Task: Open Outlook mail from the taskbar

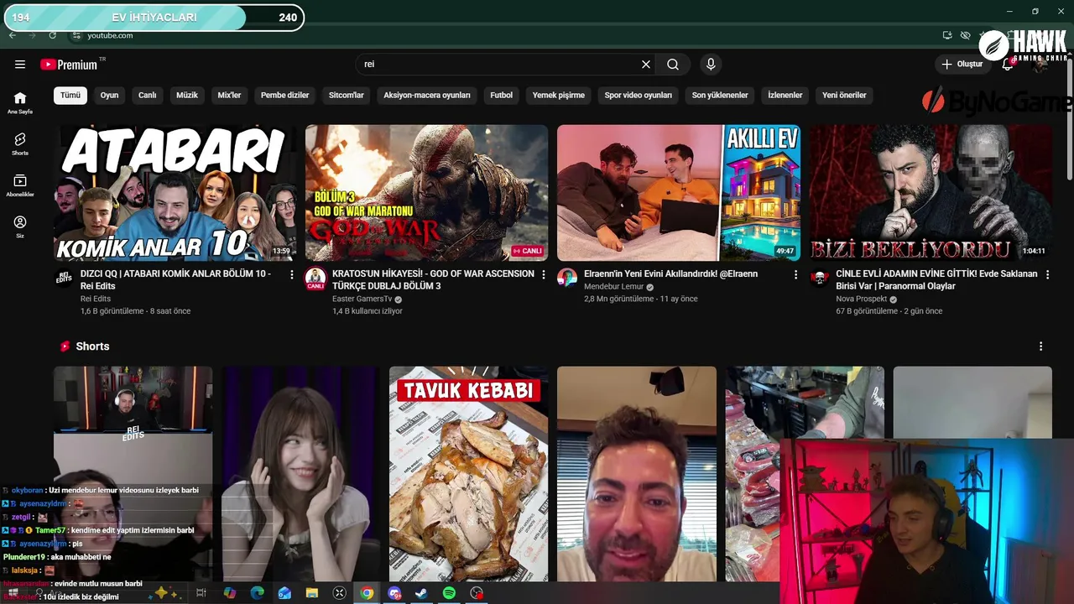Action: click(284, 593)
